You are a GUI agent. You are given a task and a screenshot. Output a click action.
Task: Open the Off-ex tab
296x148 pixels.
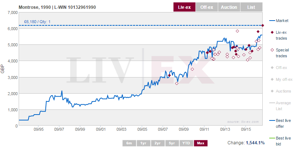tap(207, 7)
